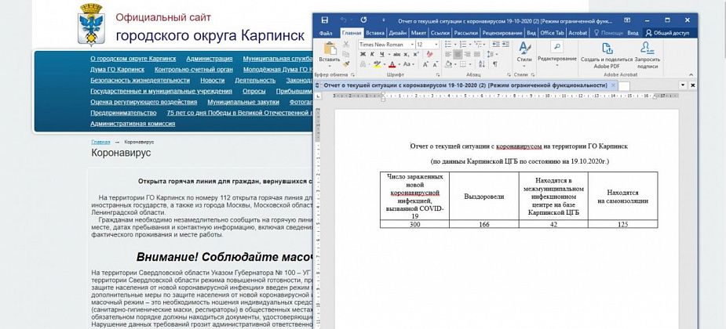Apply multilevel list
The height and width of the screenshot is (329, 726).
(x=478, y=45)
